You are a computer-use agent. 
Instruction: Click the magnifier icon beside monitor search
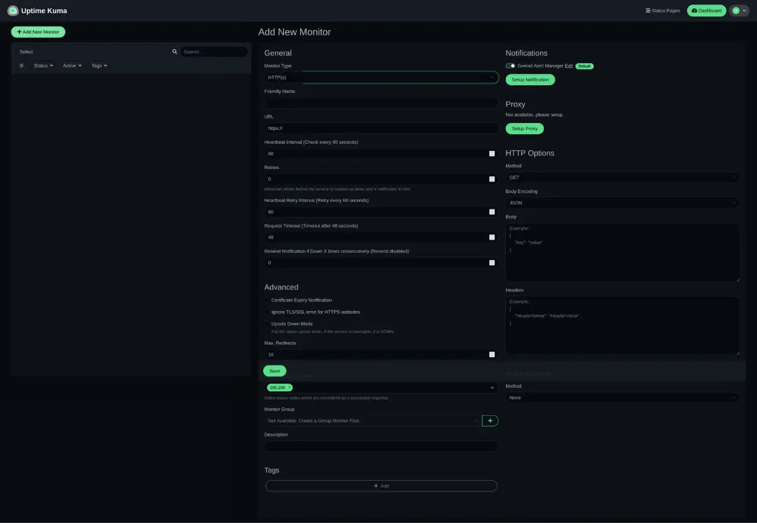click(x=175, y=52)
